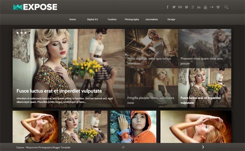Viewport: 245px width, 151px height.
Task: Open the Design menu item
Action: coord(171,19)
